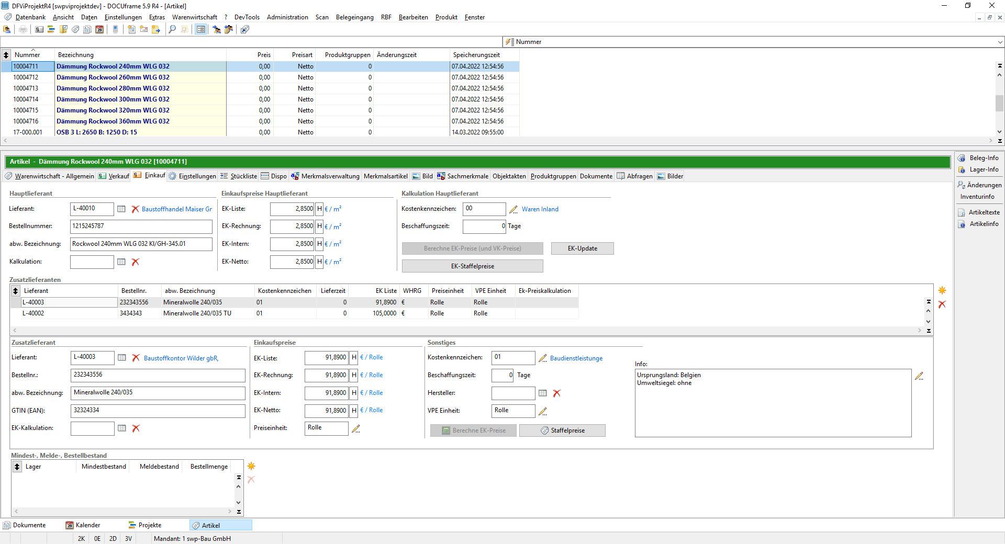Toggle the detail view toolbar icon

coord(200,30)
